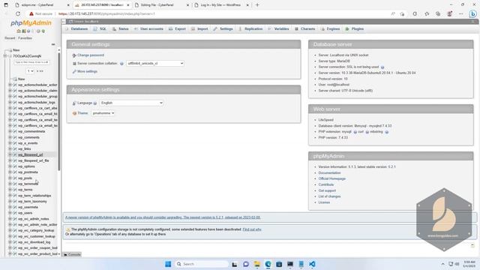Click the help icon next to Language
This screenshot has width=480, height=270.
(x=95, y=103)
